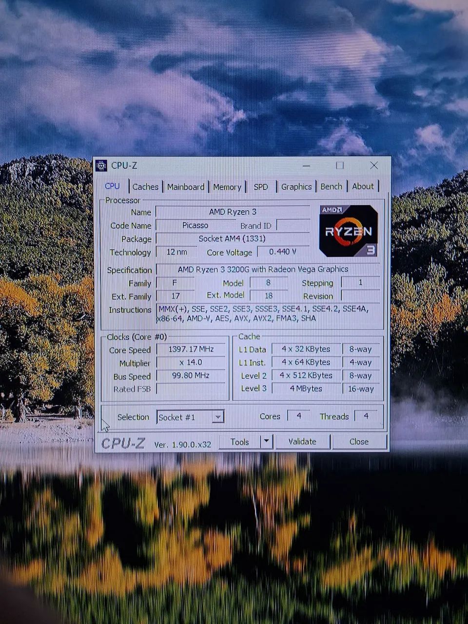
Task: Click the Core Speed value 1397.17 MHz
Action: coord(191,350)
